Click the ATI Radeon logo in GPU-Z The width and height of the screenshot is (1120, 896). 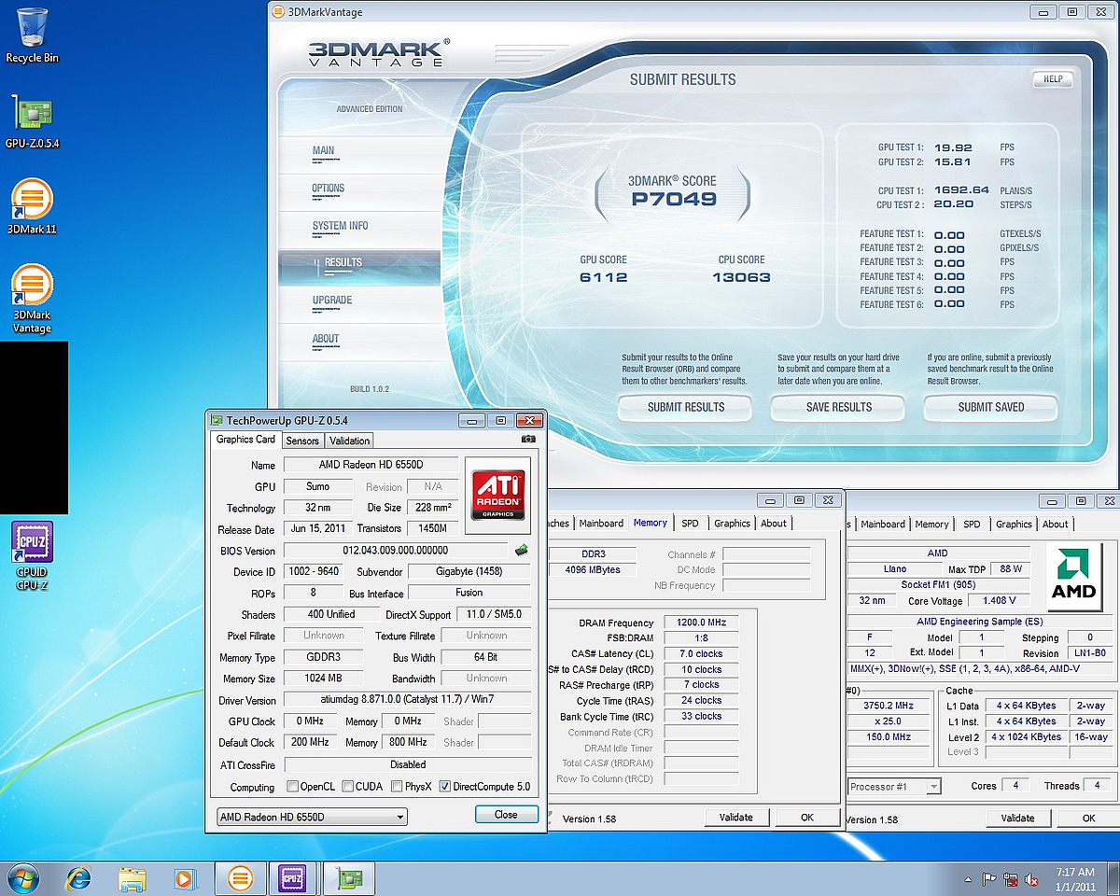pos(497,494)
